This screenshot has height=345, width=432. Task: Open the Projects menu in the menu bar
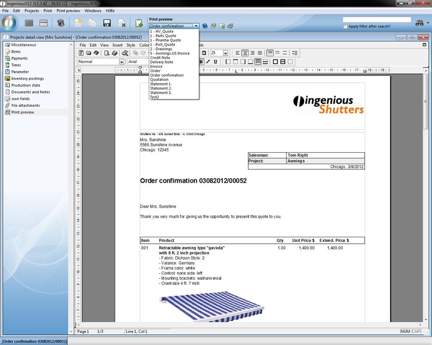(x=31, y=11)
